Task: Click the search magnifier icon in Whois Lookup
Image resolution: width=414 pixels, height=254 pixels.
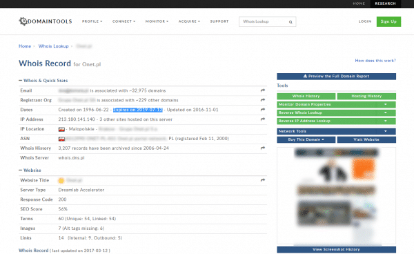Action: pyautogui.click(x=290, y=22)
